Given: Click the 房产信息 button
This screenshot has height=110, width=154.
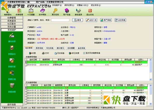Looking at the screenshot, I should tap(106, 20).
